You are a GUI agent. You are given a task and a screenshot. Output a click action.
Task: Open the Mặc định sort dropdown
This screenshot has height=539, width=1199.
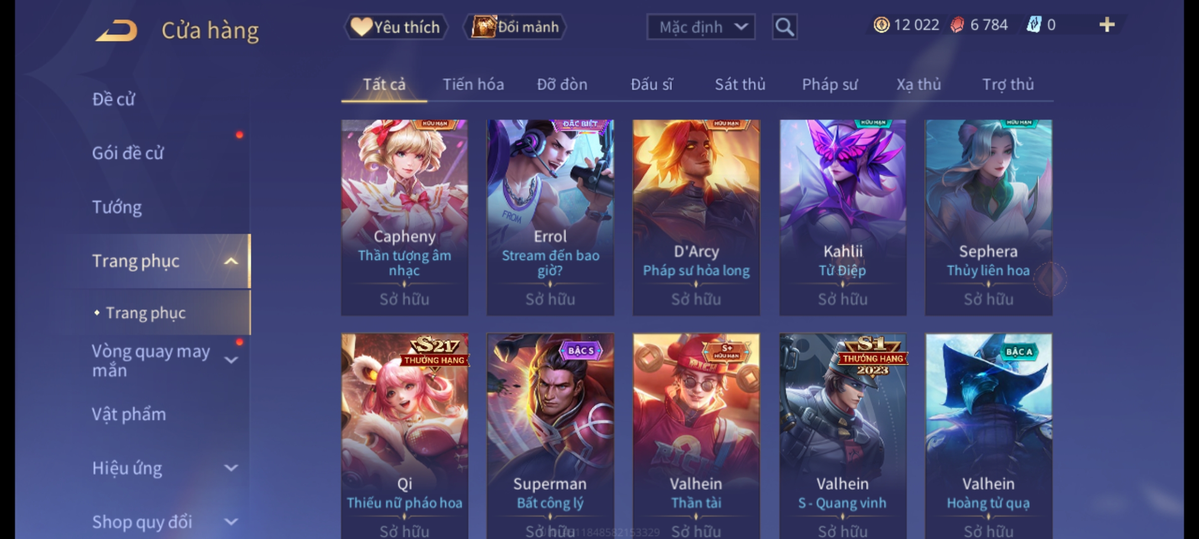click(700, 27)
